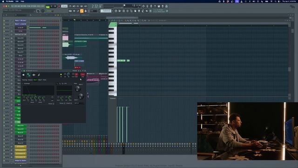The width and height of the screenshot is (298, 168).
Task: Click the Mixer view shortcut icon
Action: pyautogui.click(x=128, y=11)
